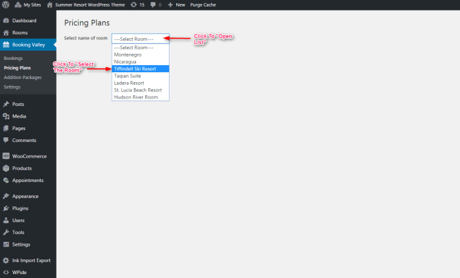Image resolution: width=460 pixels, height=278 pixels.
Task: Click the WordPress logo icon
Action: click(x=5, y=5)
